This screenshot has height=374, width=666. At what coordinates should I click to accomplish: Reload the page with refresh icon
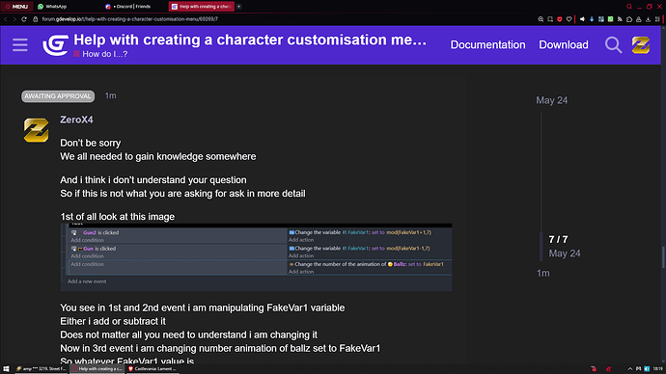24,19
